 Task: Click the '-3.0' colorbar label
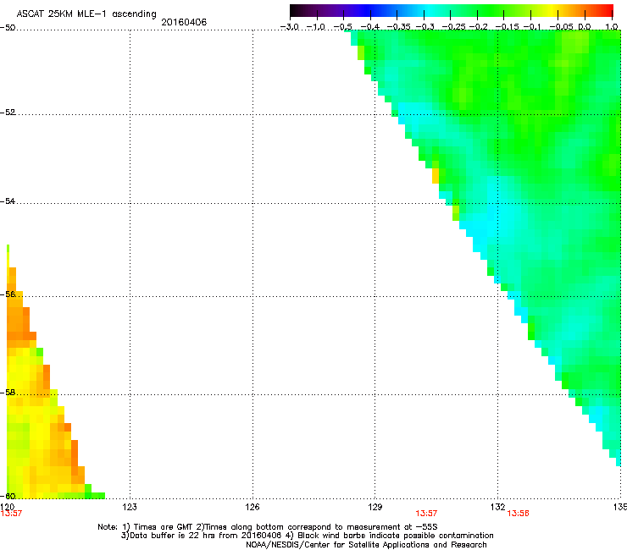click(290, 27)
